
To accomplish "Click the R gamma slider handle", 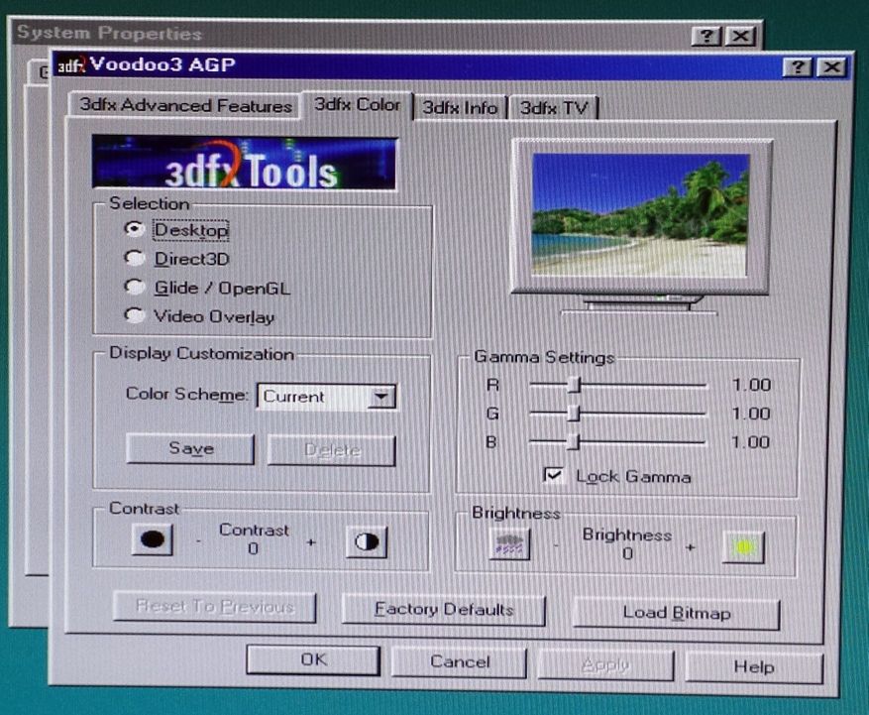I will 575,384.
